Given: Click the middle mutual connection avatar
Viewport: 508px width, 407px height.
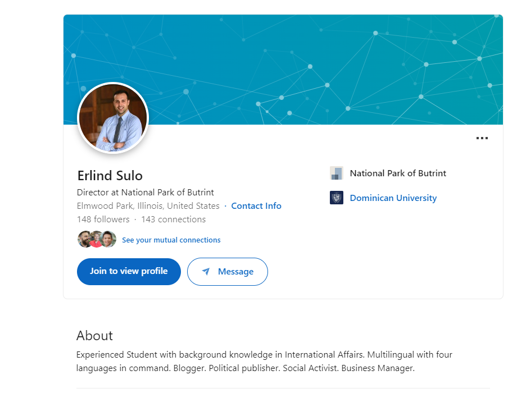Looking at the screenshot, I should 96,240.
